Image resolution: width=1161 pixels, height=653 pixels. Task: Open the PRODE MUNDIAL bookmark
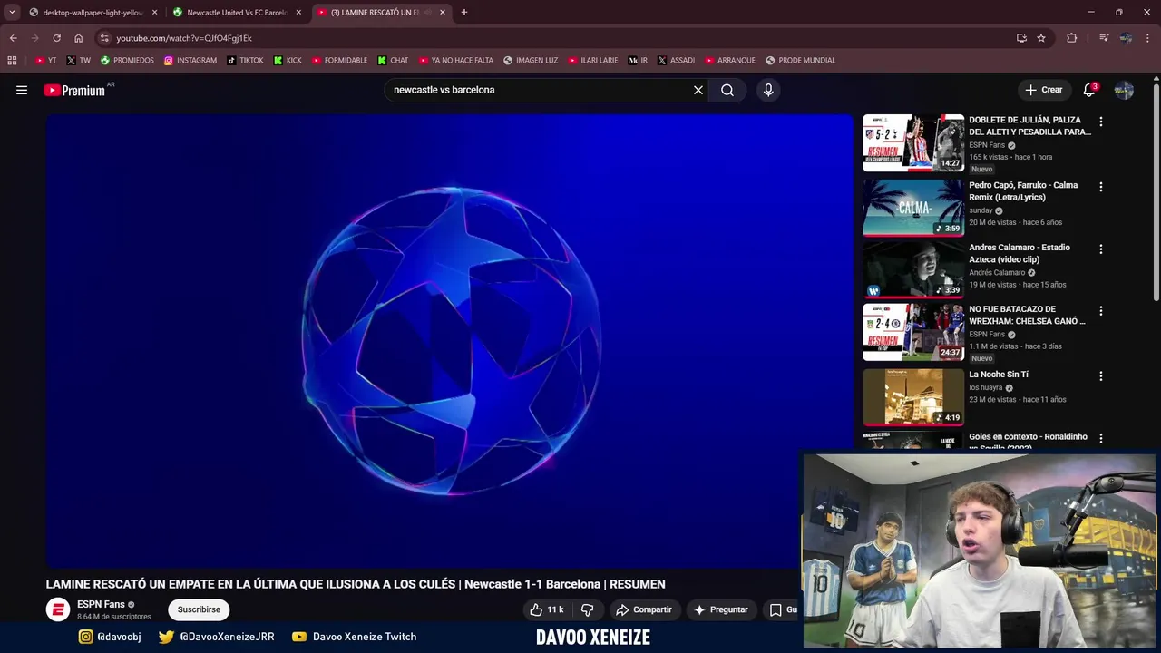[800, 60]
